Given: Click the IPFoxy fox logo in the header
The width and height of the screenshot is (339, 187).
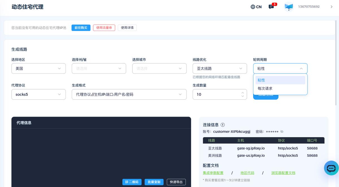Looking at the screenshot, I should 288,6.
